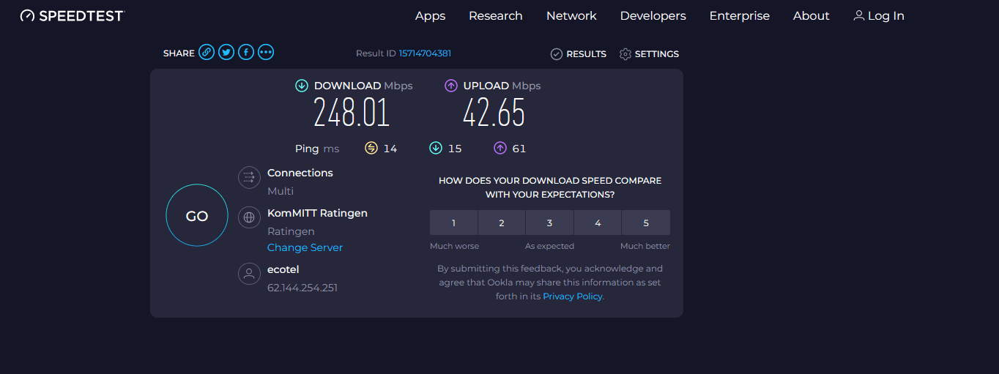This screenshot has width=999, height=374.
Task: Click the upload latency icon next to 61
Action: pos(500,149)
